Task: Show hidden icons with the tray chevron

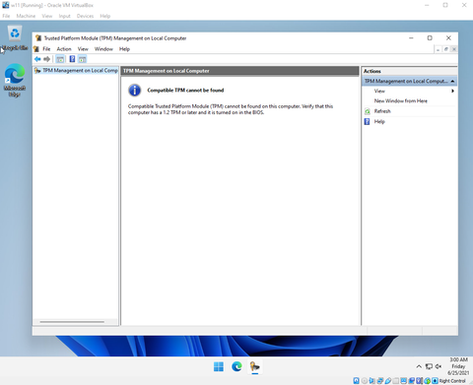Action: tap(419, 366)
